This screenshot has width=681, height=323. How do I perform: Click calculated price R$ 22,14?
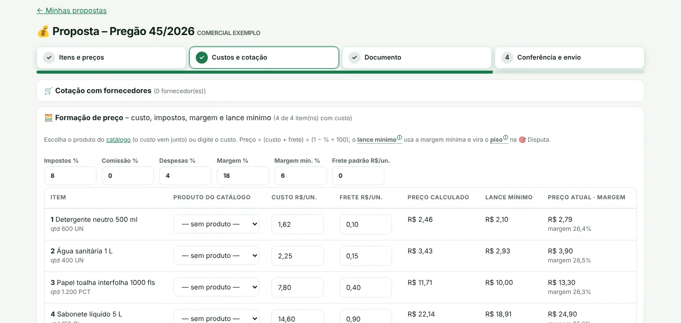(421, 314)
